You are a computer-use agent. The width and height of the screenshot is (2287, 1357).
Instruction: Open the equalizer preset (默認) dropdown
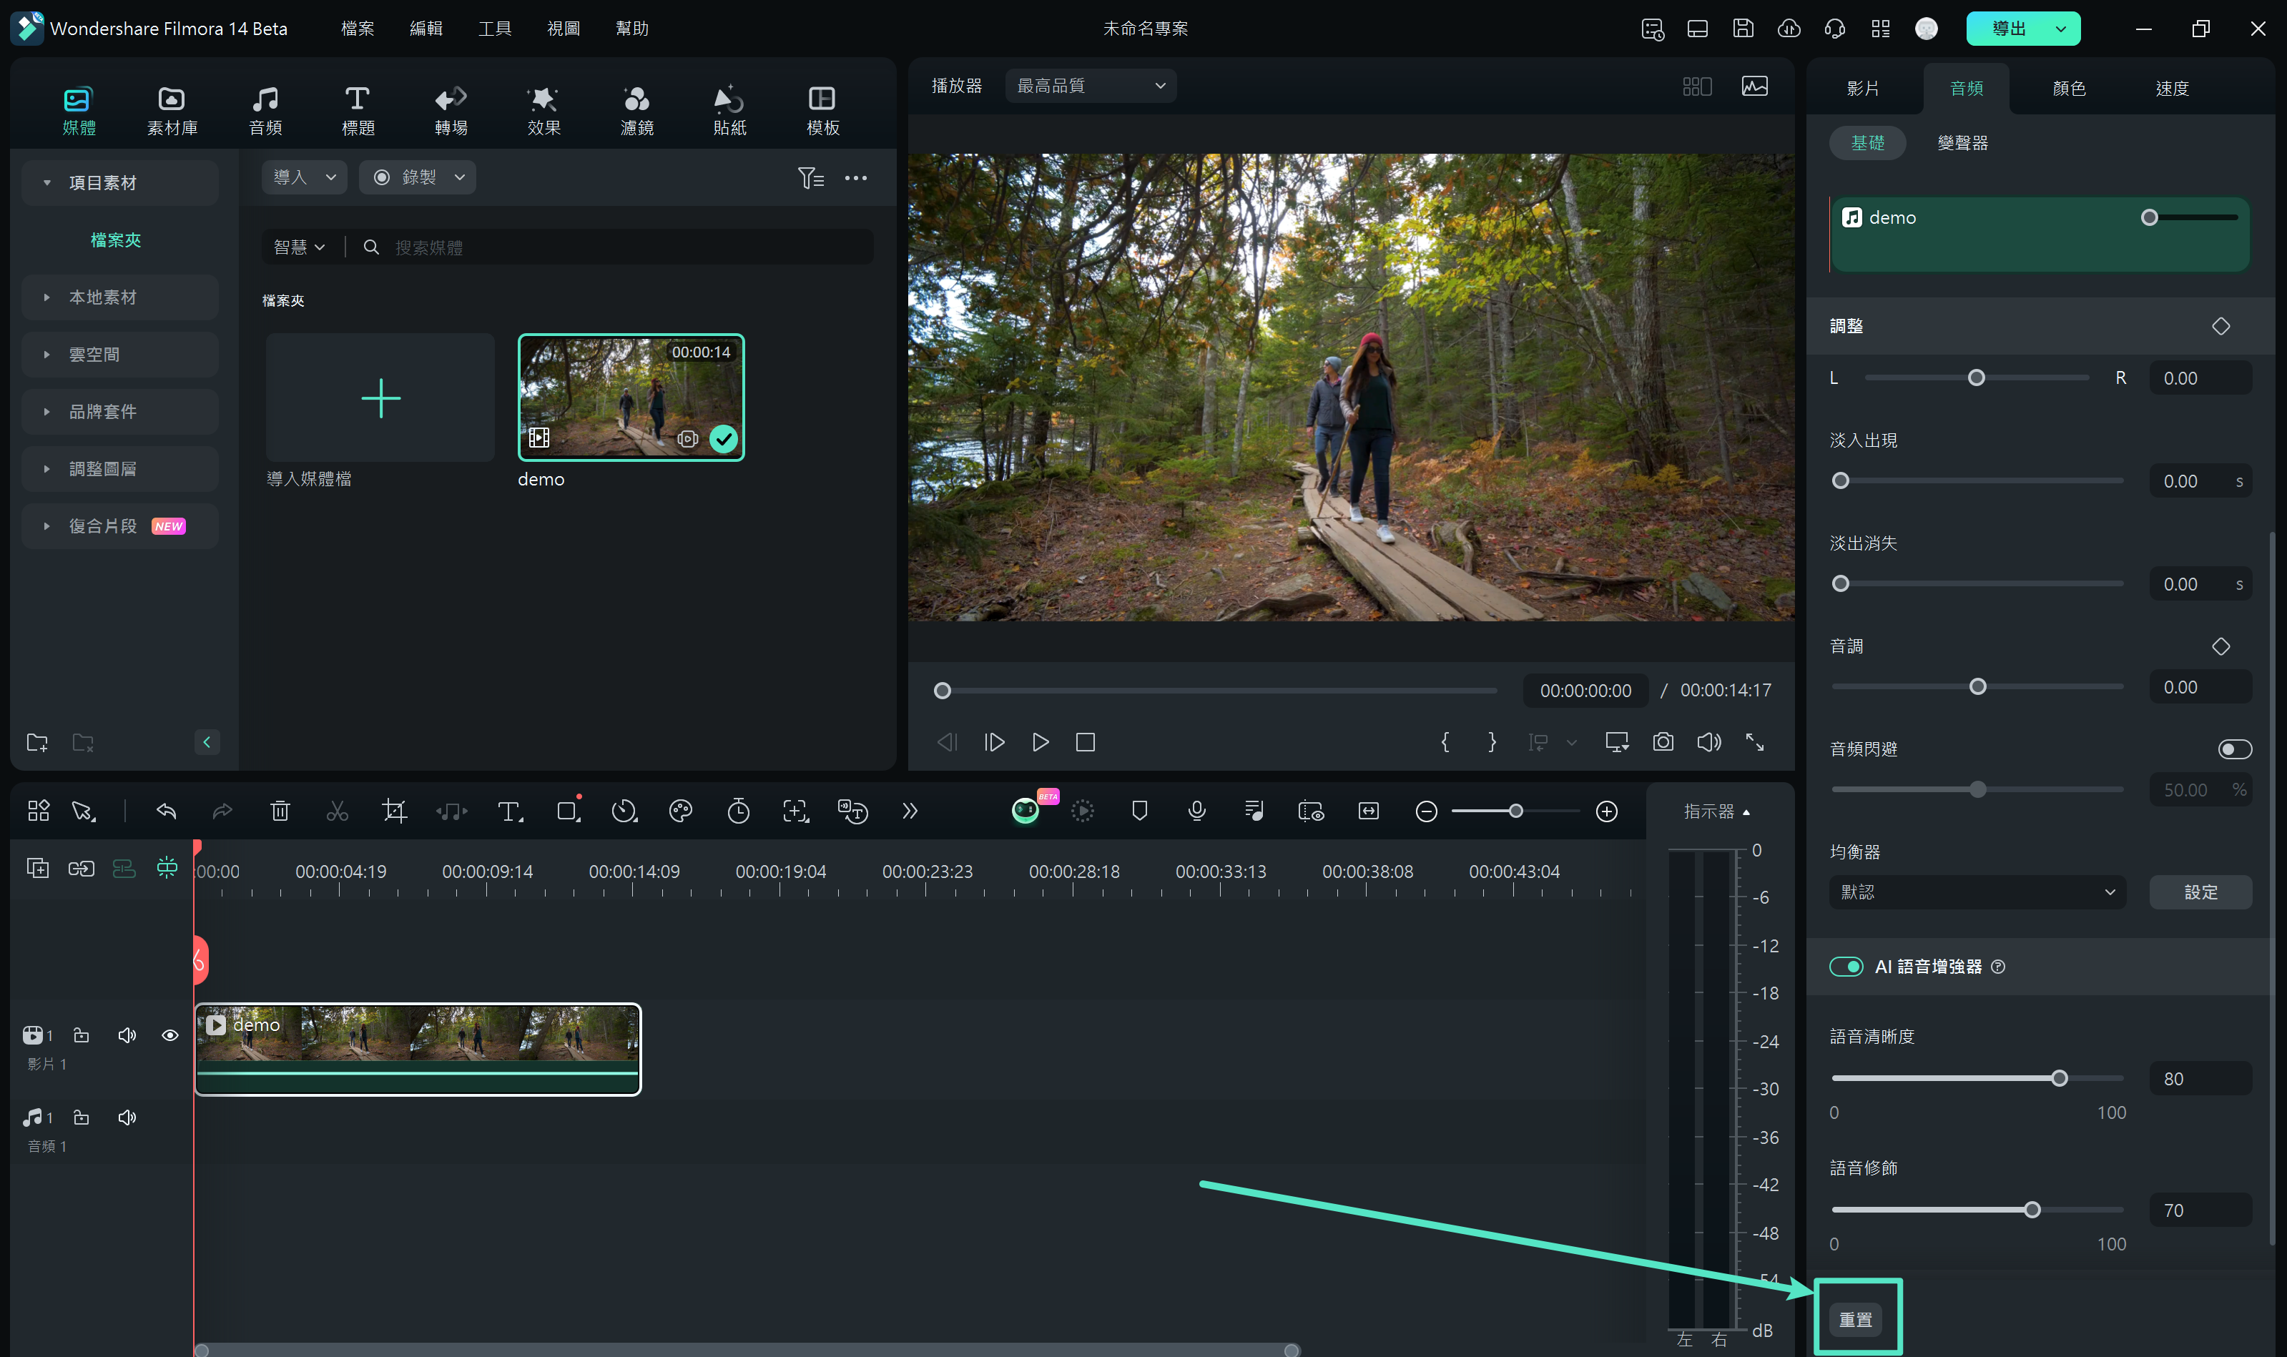pos(1977,892)
